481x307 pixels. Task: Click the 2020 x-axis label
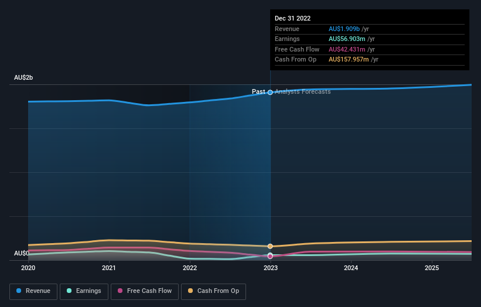tap(28, 268)
